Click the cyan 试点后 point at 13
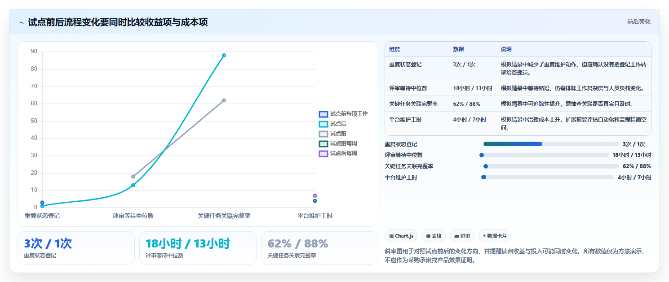The height and width of the screenshot is (282, 669). pos(133,185)
